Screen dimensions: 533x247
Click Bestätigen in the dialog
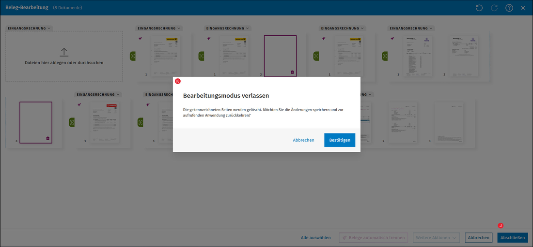(x=340, y=140)
